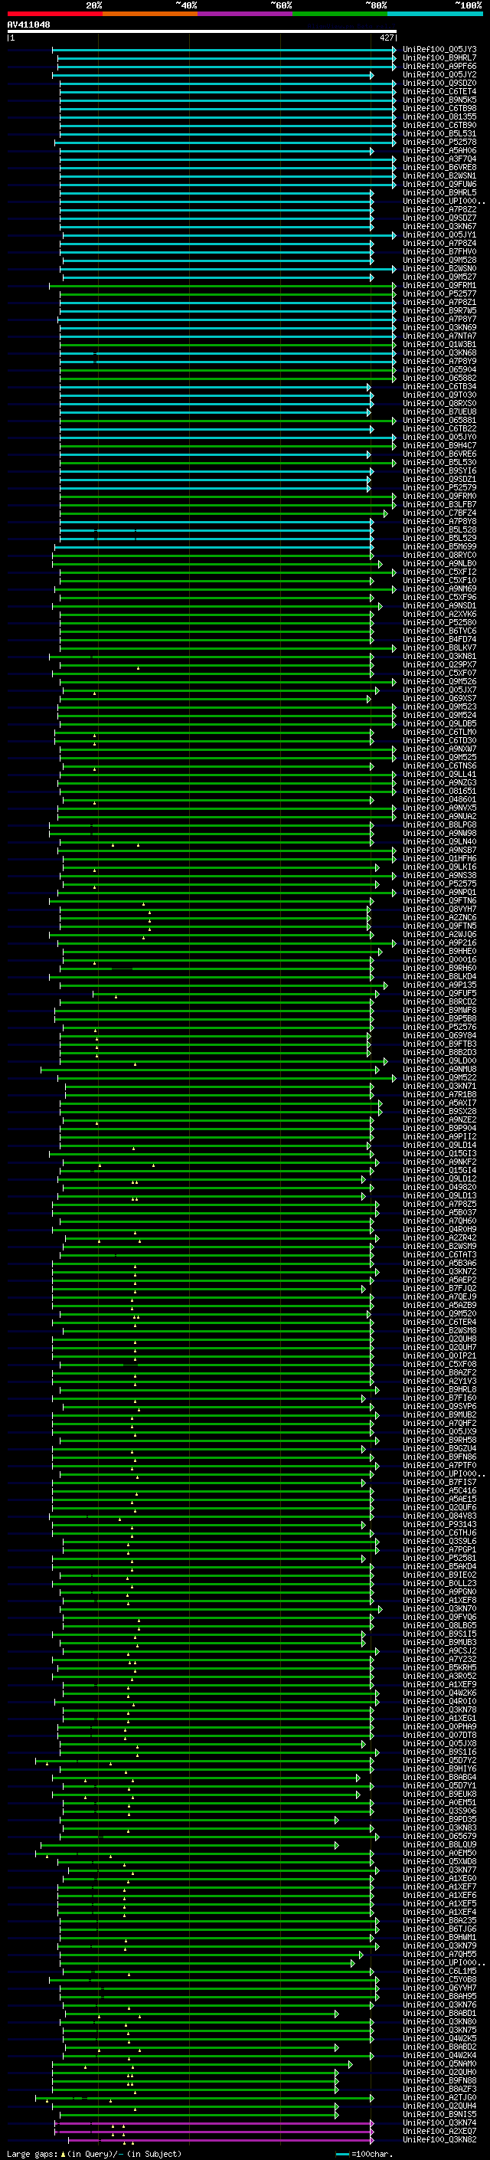Select hit label UniRef100_Q9M528

pos(439,260)
